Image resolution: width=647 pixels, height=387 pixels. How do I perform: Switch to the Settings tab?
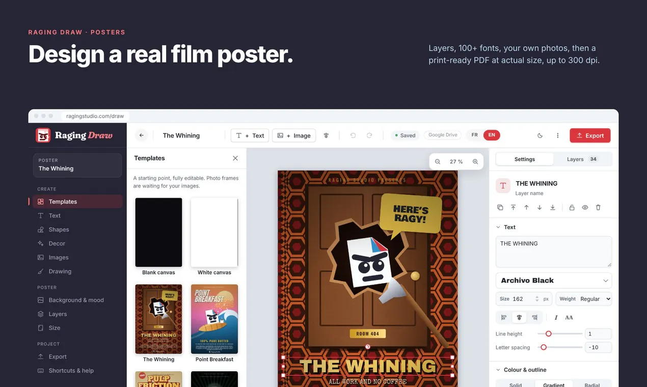point(525,159)
